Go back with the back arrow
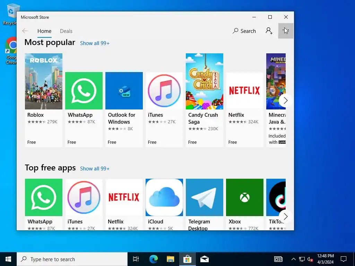Screen dimensions: 355x266 tap(25, 31)
